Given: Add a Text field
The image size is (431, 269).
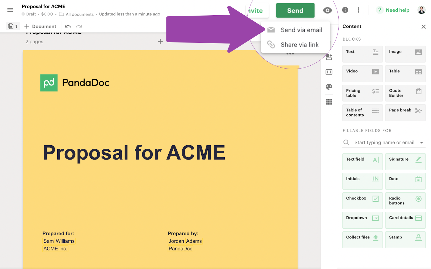Looking at the screenshot, I should pos(363,162).
